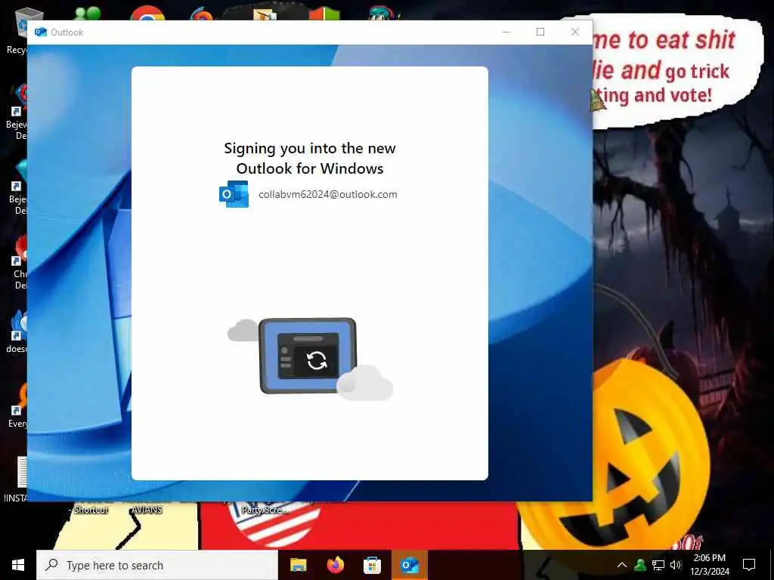
Task: Click the Outlook taskbar button
Action: (x=410, y=565)
